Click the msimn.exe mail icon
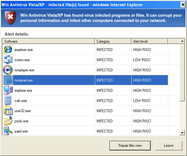This screenshot has width=187, height=156. point(8,60)
